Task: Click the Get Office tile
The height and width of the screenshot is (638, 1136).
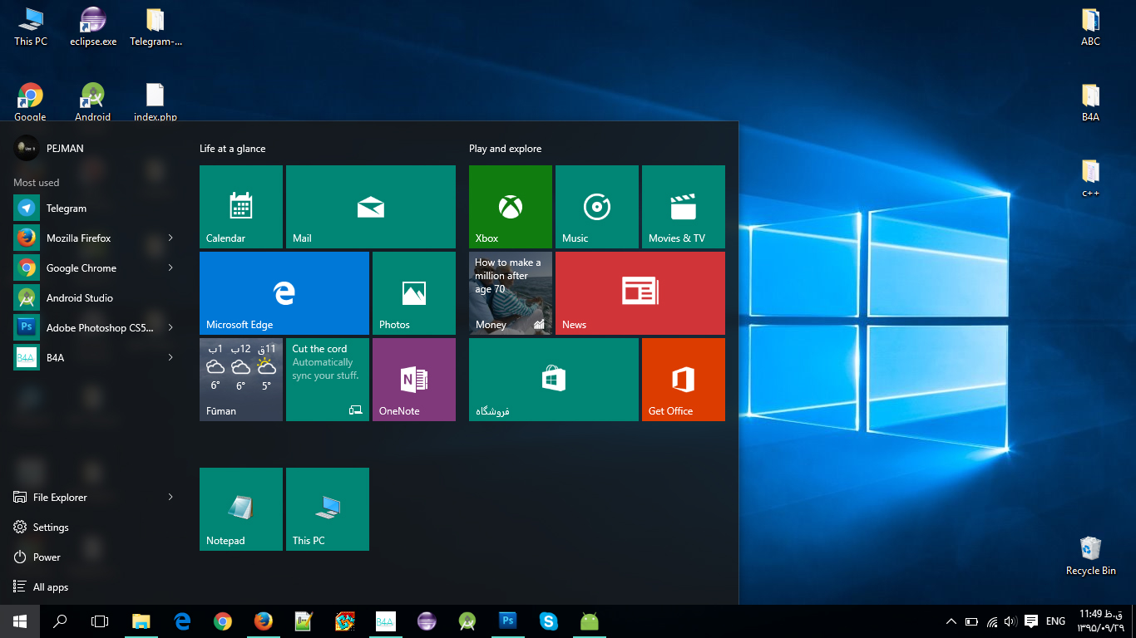Action: pyautogui.click(x=683, y=380)
